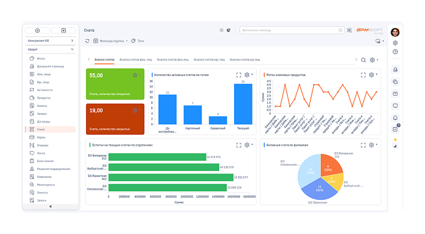
Task: Open the Теги tags option
Action: point(138,41)
